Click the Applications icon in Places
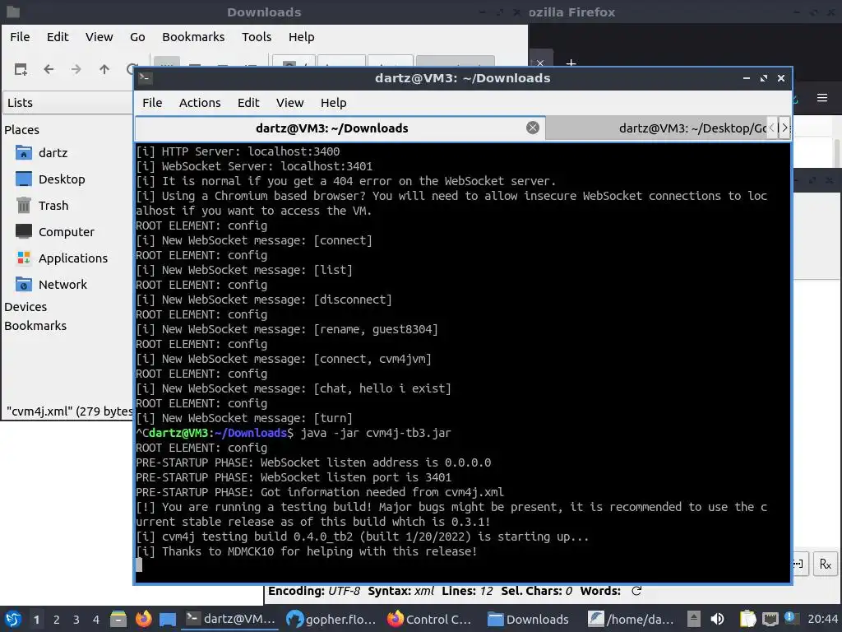 [x=24, y=258]
